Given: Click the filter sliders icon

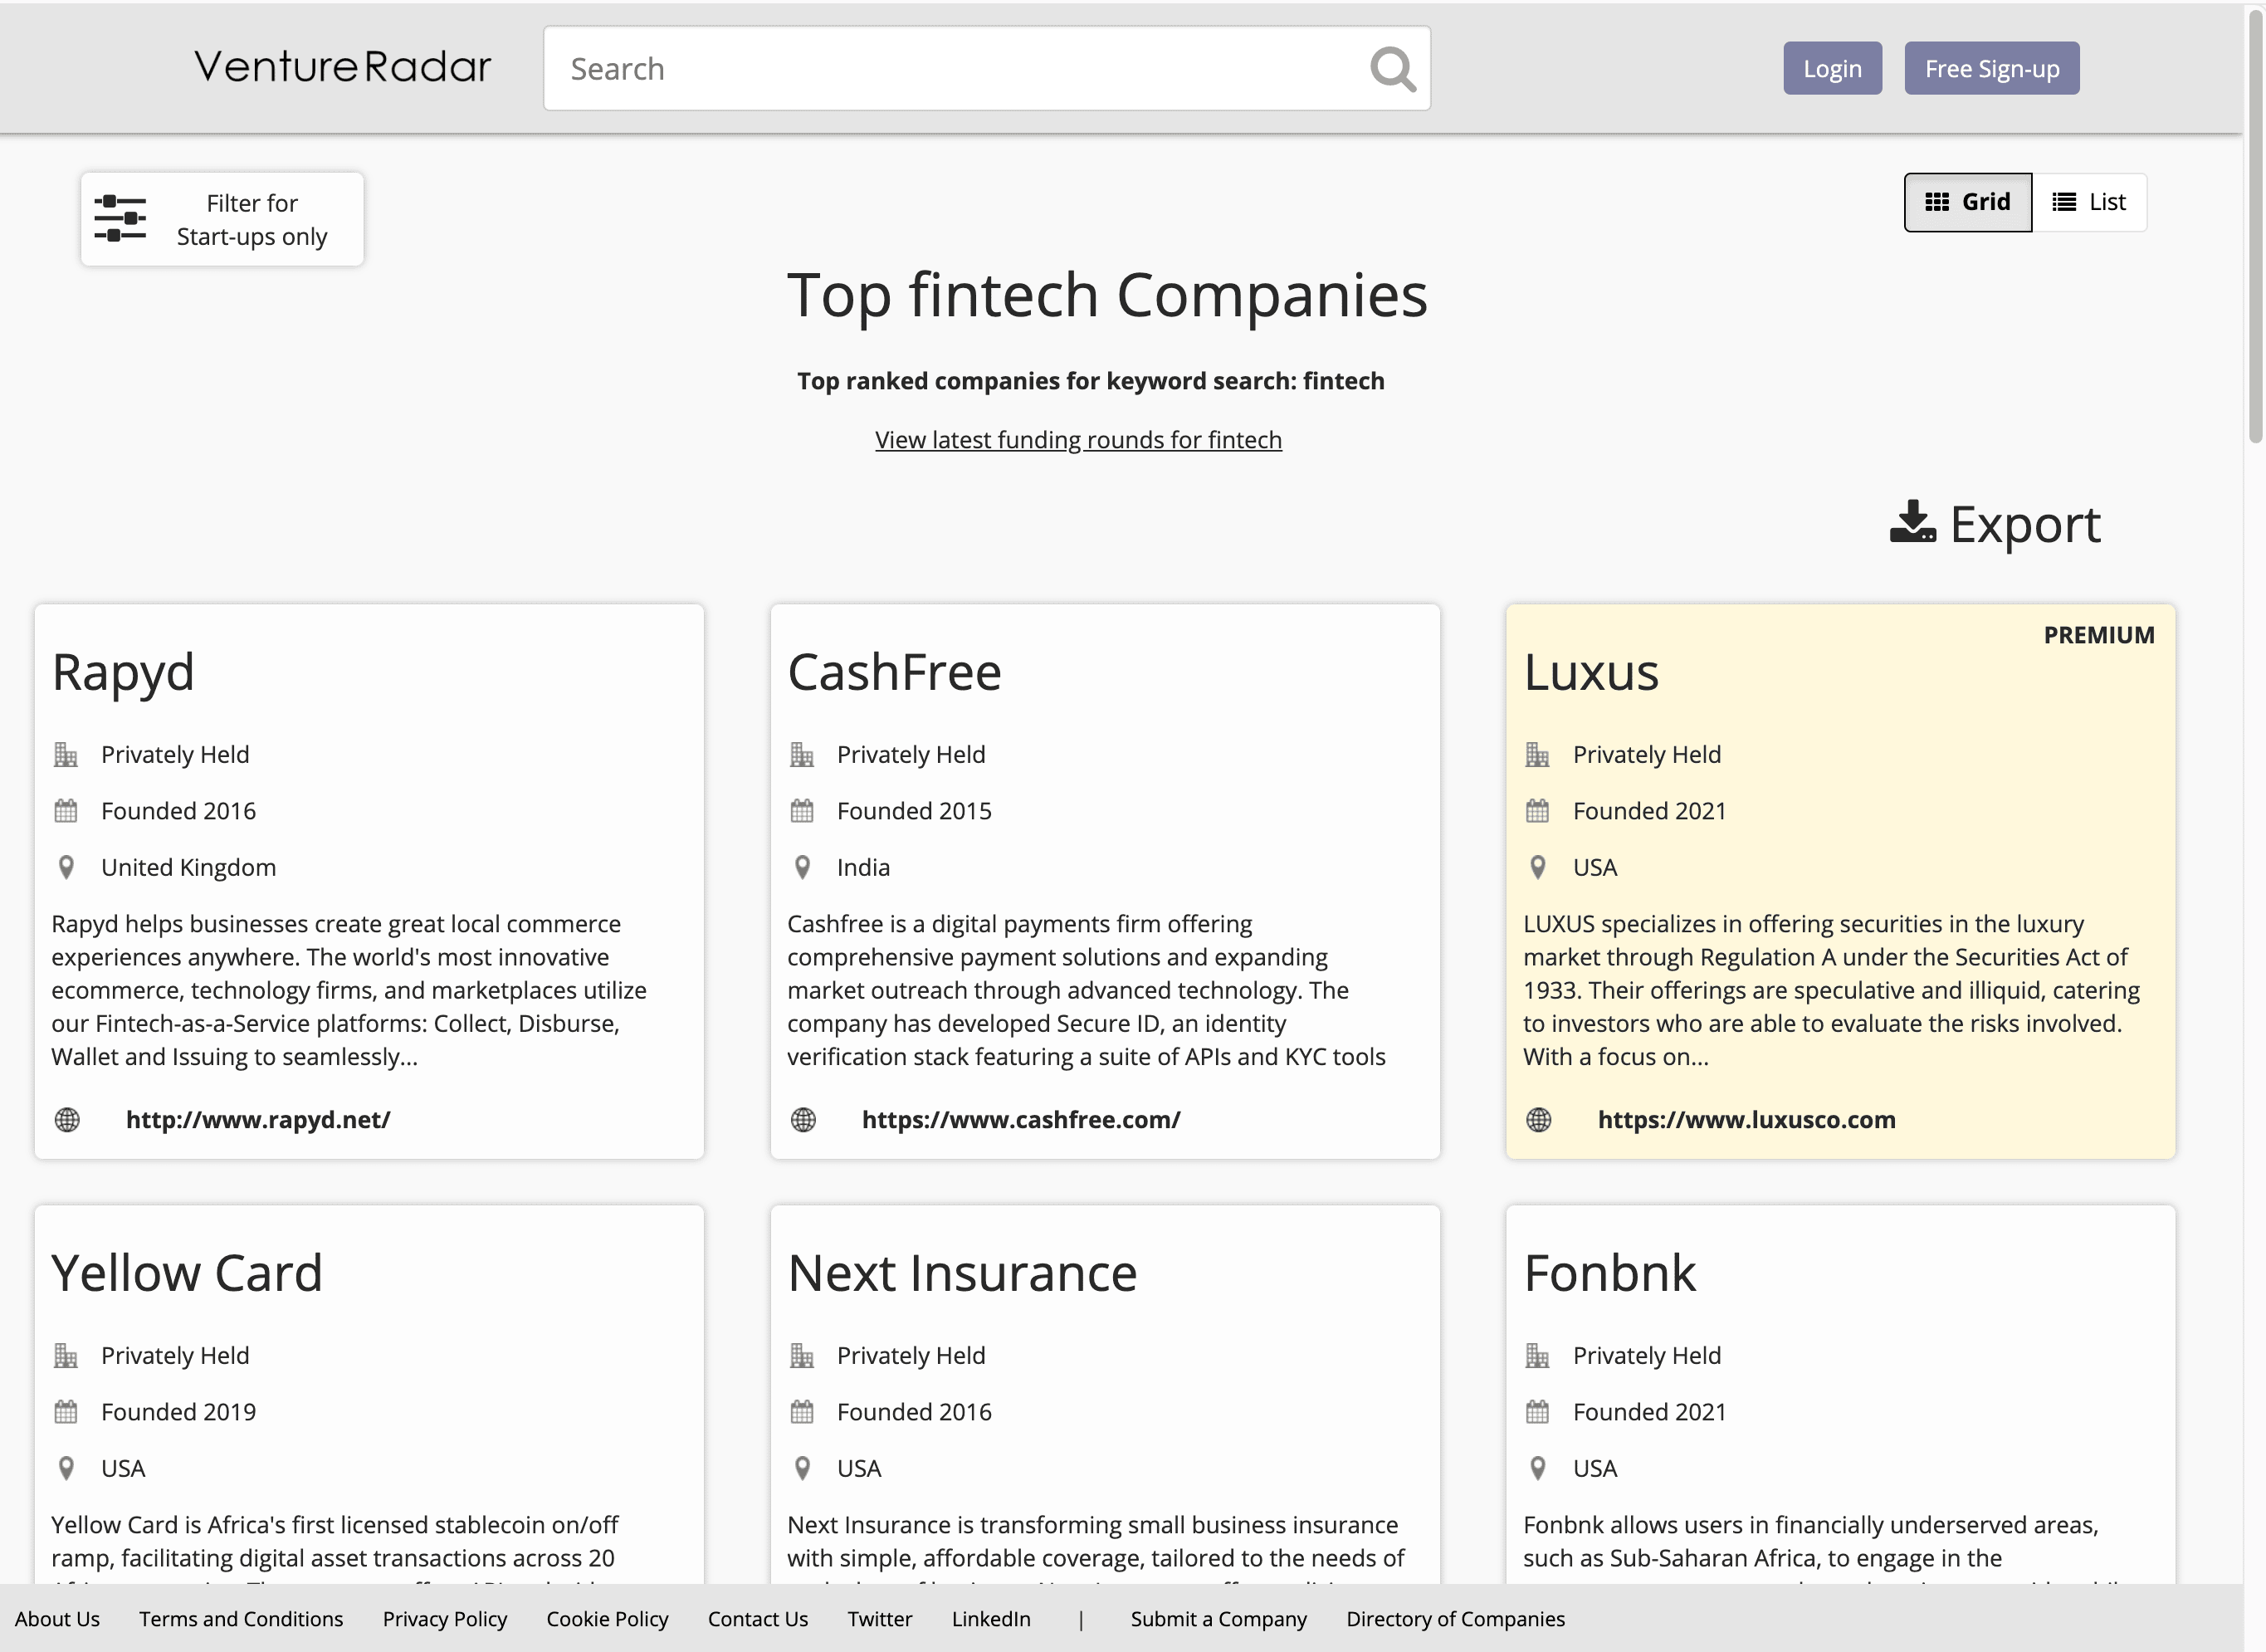Looking at the screenshot, I should pos(120,218).
